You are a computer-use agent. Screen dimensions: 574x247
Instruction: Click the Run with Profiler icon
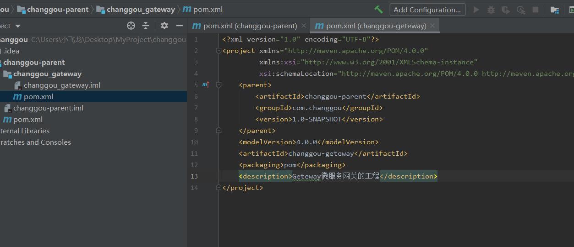click(x=521, y=10)
